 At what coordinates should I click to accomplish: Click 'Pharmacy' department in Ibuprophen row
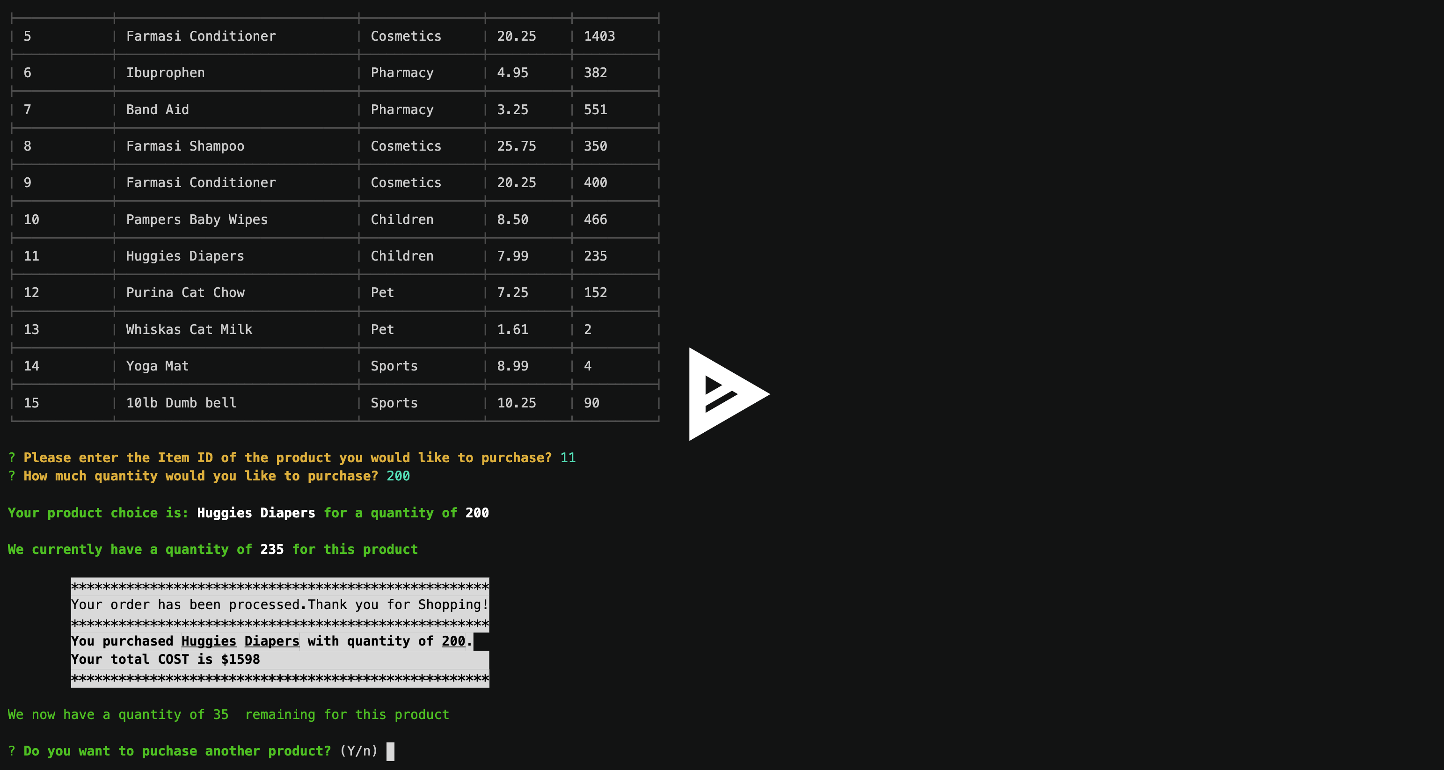coord(402,73)
